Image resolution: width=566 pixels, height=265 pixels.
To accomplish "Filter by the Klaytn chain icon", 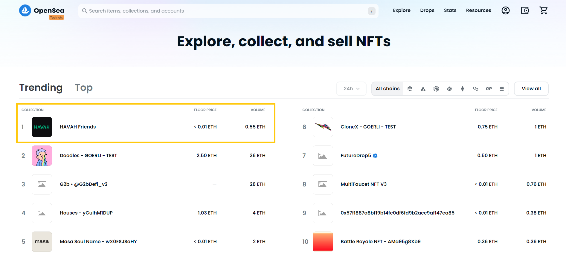I will point(449,89).
